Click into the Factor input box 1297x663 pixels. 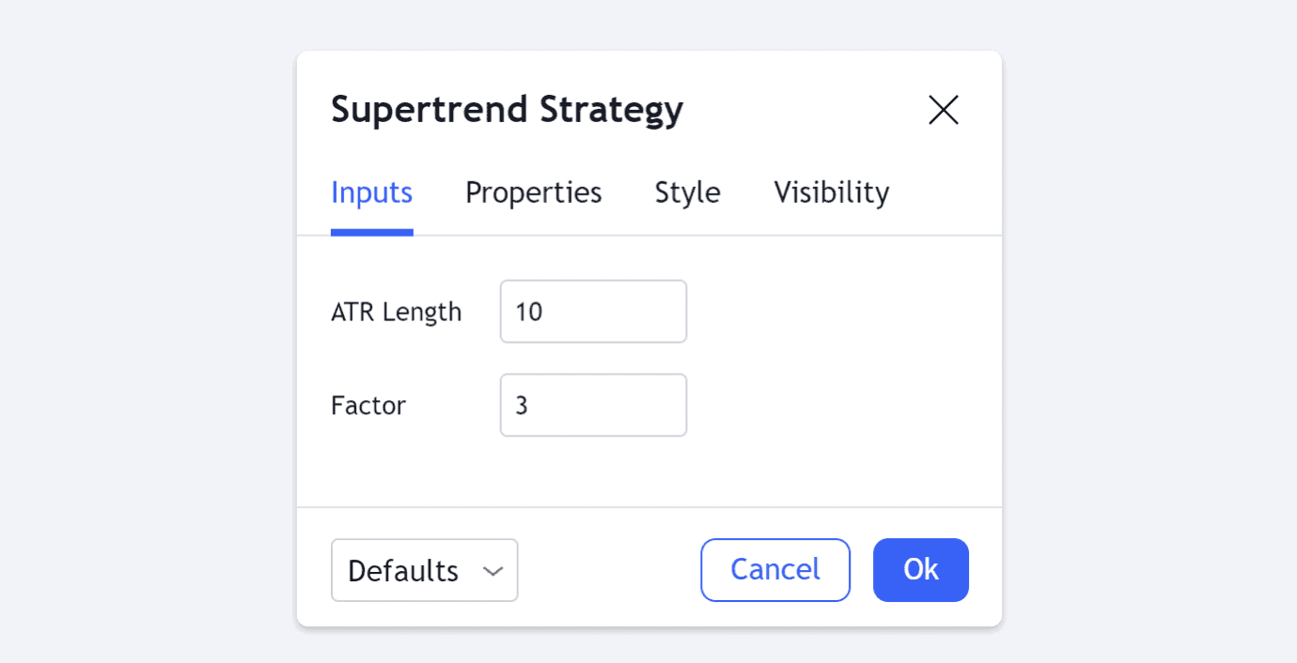[x=593, y=406]
